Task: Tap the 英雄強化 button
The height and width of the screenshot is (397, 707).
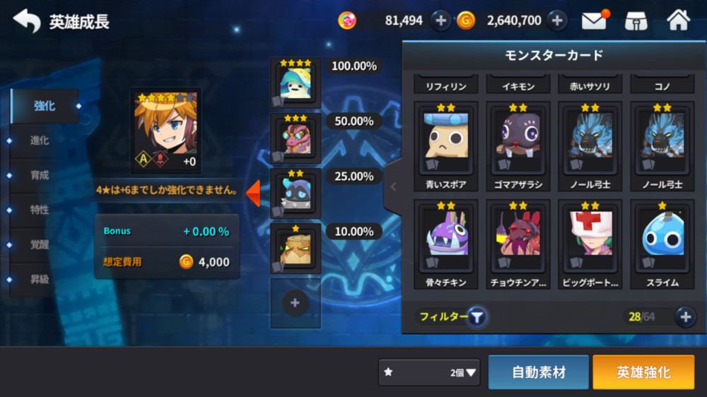Action: [643, 372]
